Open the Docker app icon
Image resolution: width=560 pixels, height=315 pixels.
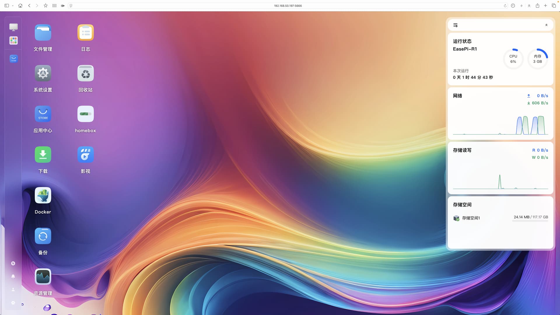tap(43, 195)
